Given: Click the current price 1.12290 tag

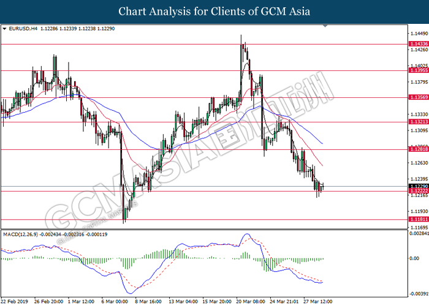Looking at the screenshot, I should (419, 186).
